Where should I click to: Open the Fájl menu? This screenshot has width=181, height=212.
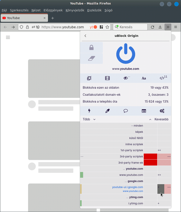[x=4, y=10]
